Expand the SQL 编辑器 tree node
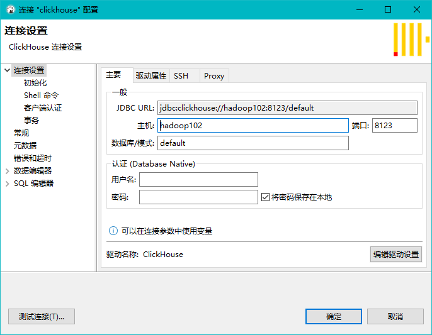 (x=8, y=184)
